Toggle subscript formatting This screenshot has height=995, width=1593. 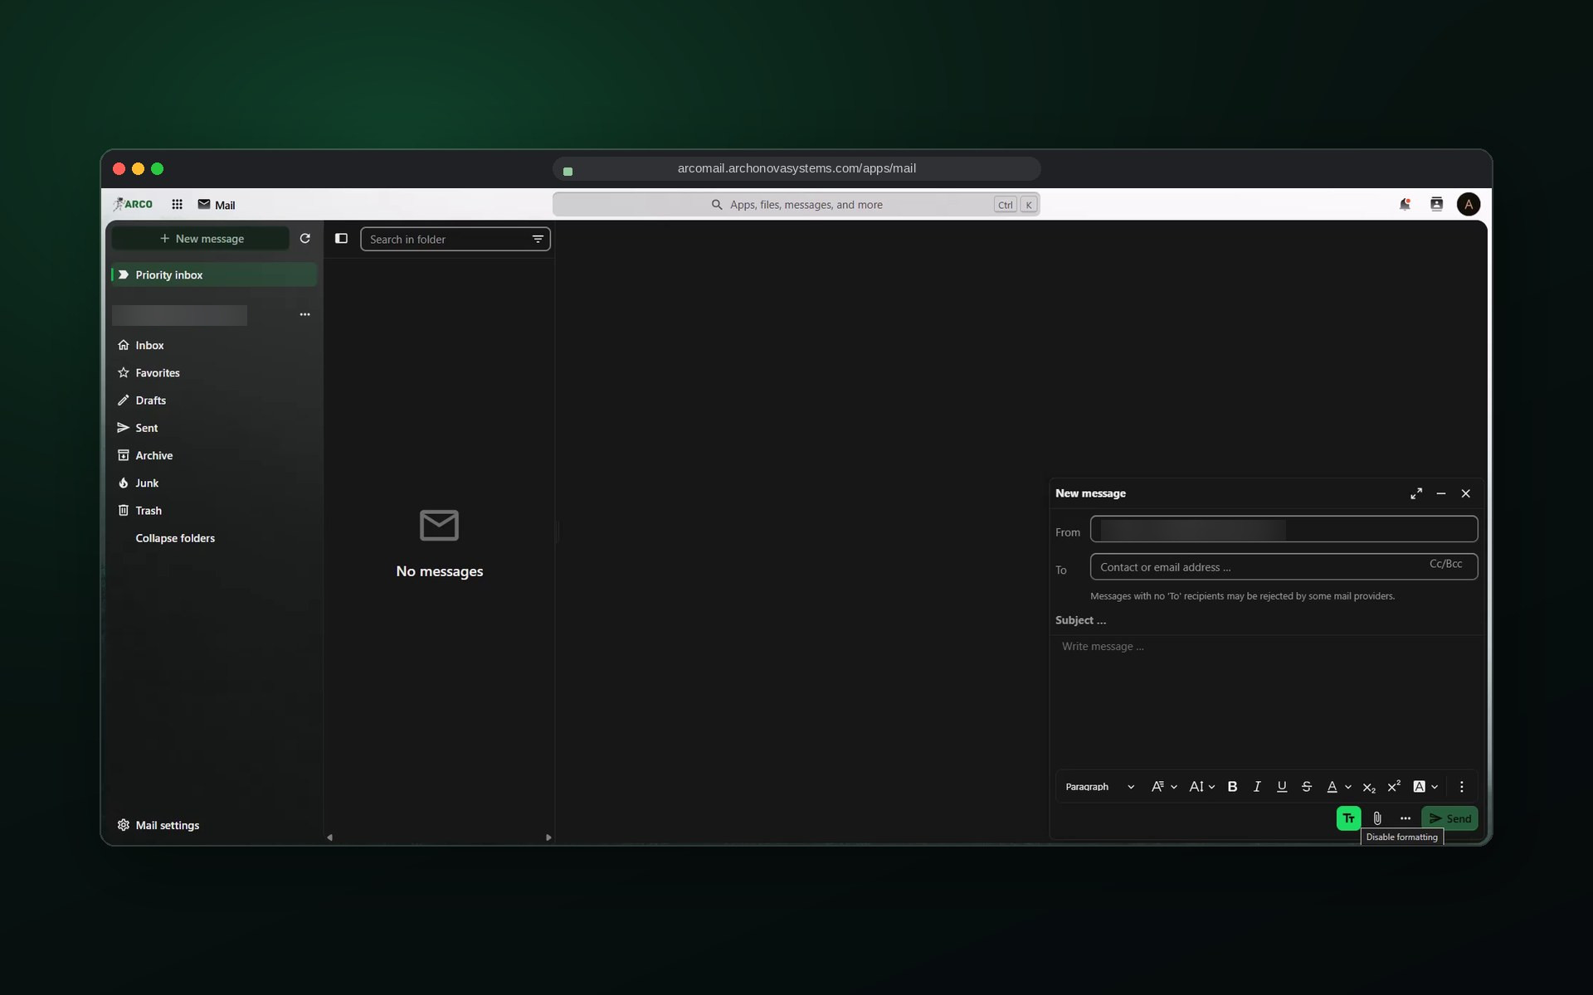[1369, 787]
